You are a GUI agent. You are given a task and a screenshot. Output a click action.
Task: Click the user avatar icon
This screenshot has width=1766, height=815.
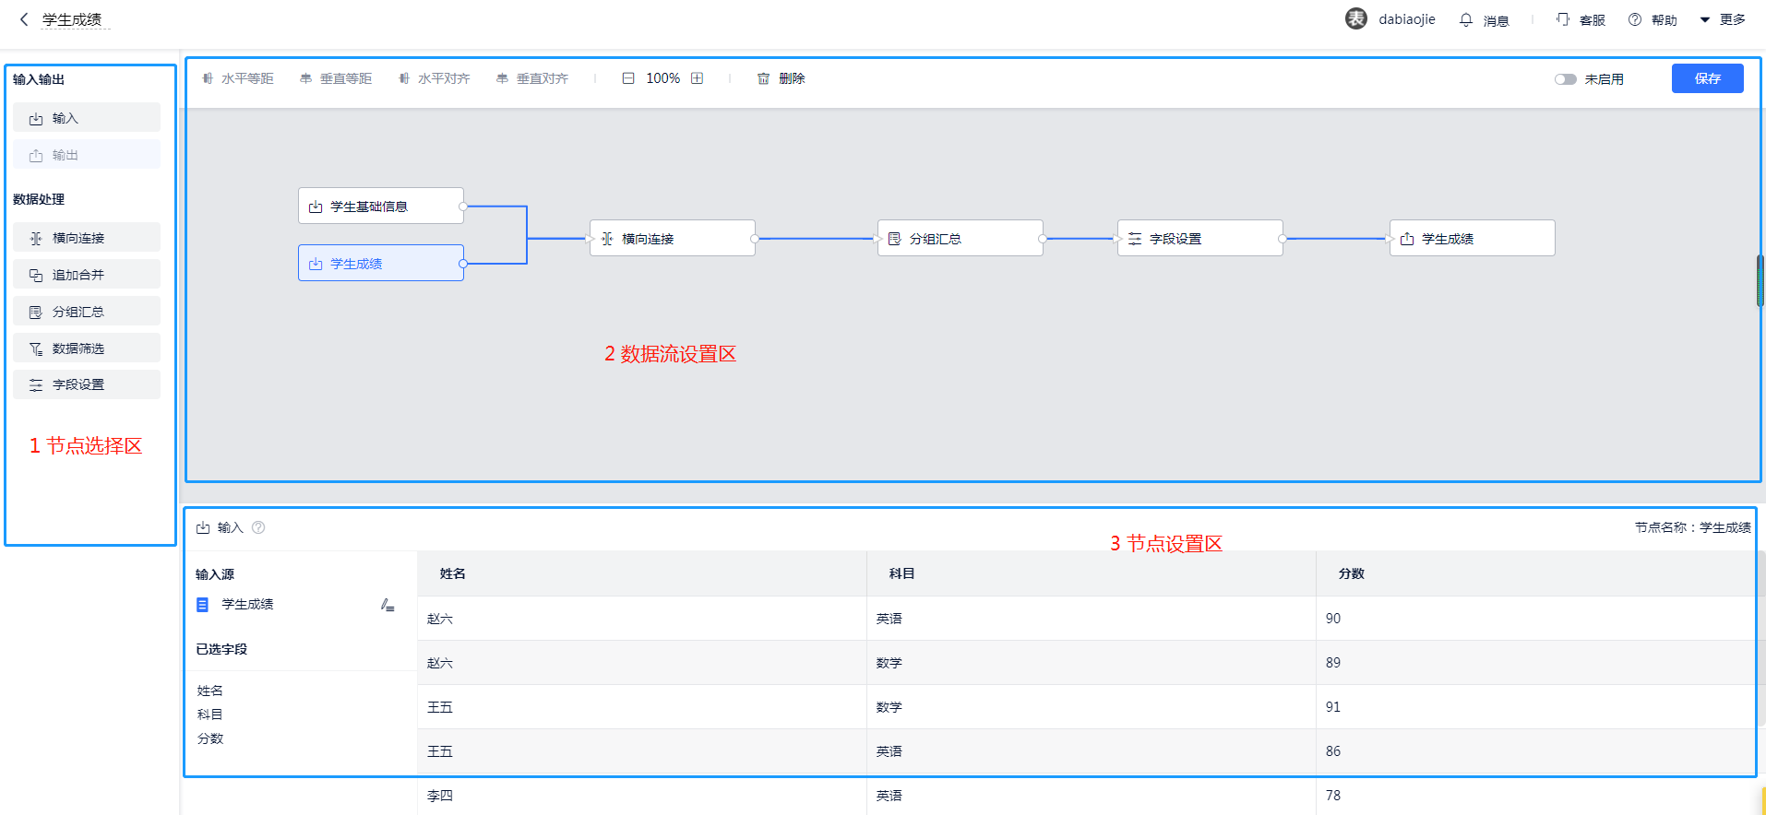pos(1355,19)
